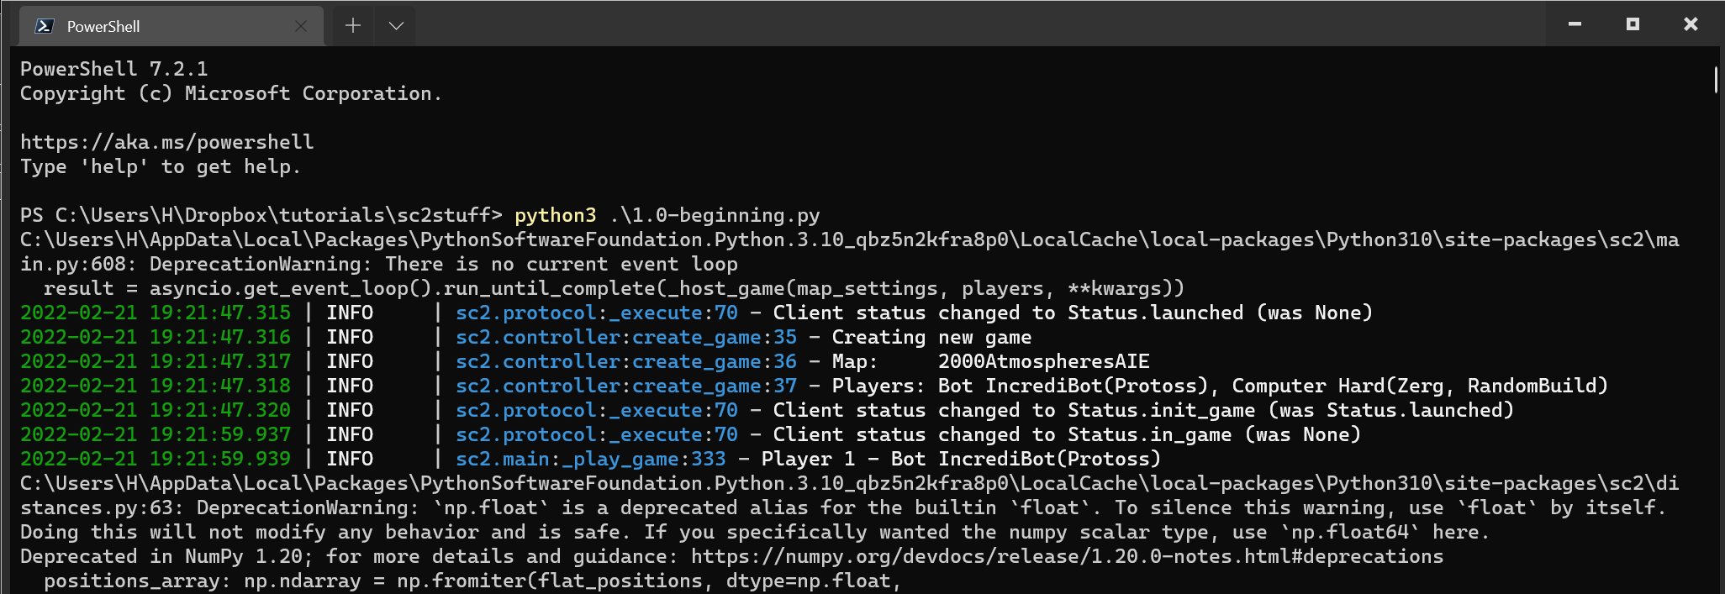Image resolution: width=1725 pixels, height=594 pixels.
Task: Click the vertical scrollbar thumb
Action: 1715,80
